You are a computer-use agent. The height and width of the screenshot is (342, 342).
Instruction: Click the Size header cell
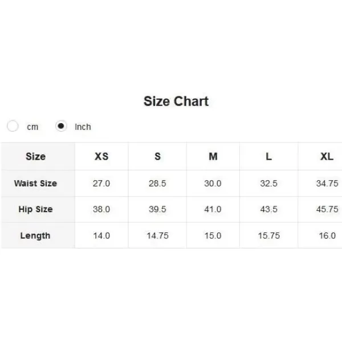click(35, 156)
